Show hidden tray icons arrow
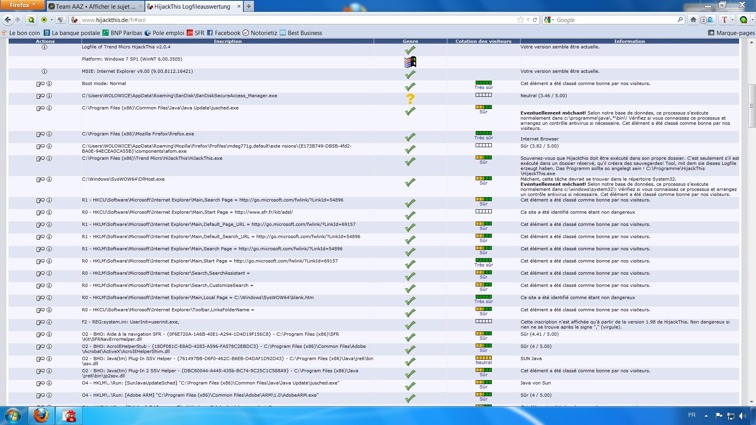Screen dimensions: 756x425 coord(706,416)
